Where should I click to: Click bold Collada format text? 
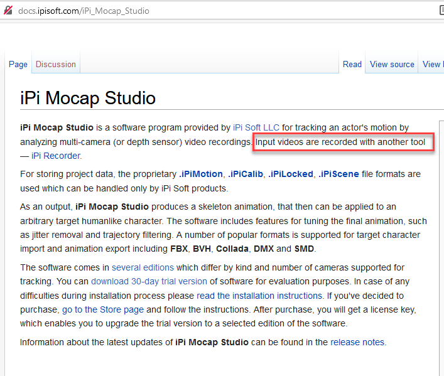click(x=232, y=249)
